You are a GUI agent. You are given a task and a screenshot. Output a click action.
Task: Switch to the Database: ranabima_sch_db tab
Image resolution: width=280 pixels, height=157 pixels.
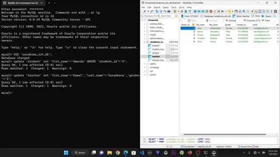click(x=216, y=16)
